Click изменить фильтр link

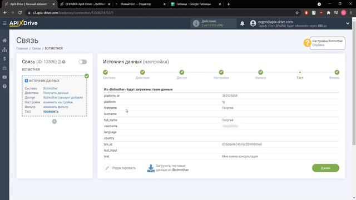[56, 107]
